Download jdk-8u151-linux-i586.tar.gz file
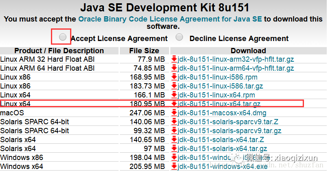This screenshot has width=328, height=173. (220, 86)
